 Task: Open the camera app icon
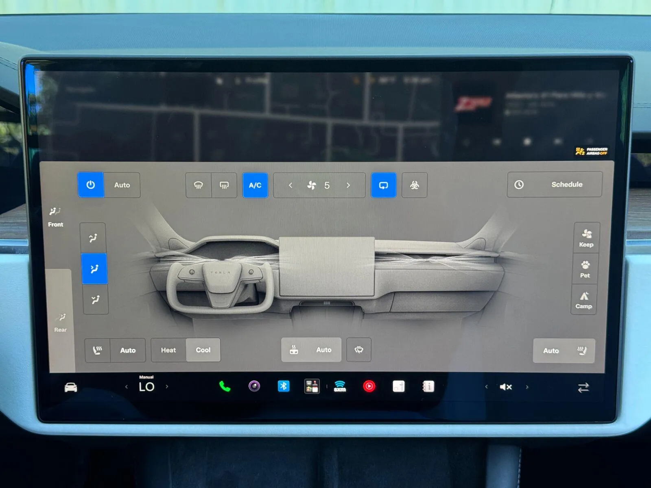[254, 386]
